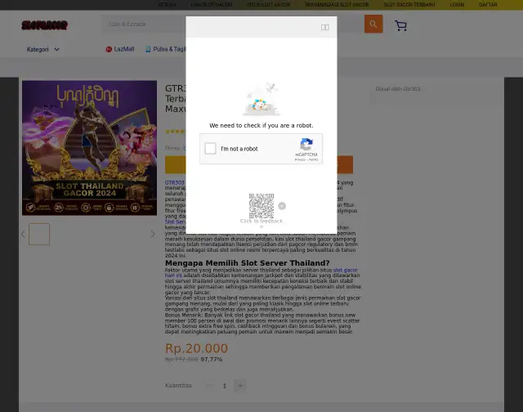The width and height of the screenshot is (523, 412).
Task: Click the LazMall red icon
Action: [x=109, y=49]
